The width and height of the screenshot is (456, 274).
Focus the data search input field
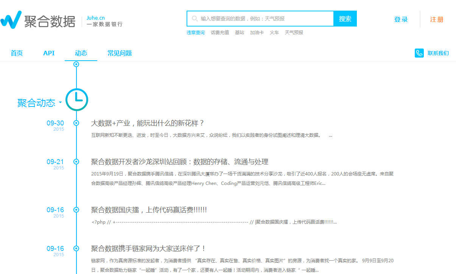click(260, 19)
